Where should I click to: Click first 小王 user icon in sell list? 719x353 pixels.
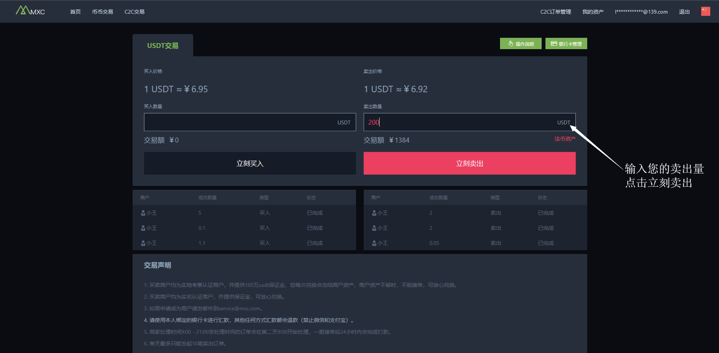(x=374, y=213)
